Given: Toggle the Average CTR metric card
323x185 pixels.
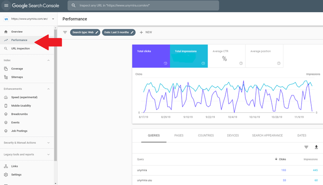Looking at the screenshot, I should point(227,56).
